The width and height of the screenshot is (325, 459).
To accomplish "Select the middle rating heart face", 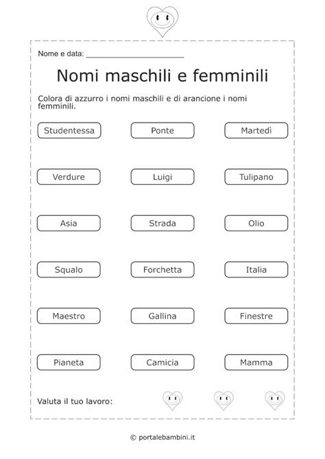I will click(224, 400).
